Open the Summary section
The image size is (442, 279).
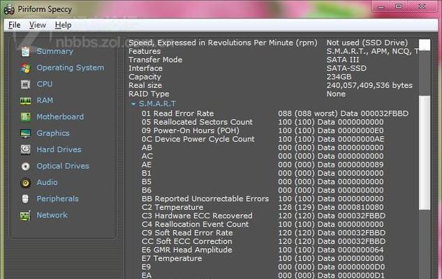click(x=55, y=51)
